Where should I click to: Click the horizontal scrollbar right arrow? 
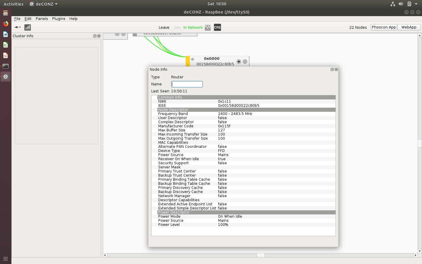click(415, 255)
